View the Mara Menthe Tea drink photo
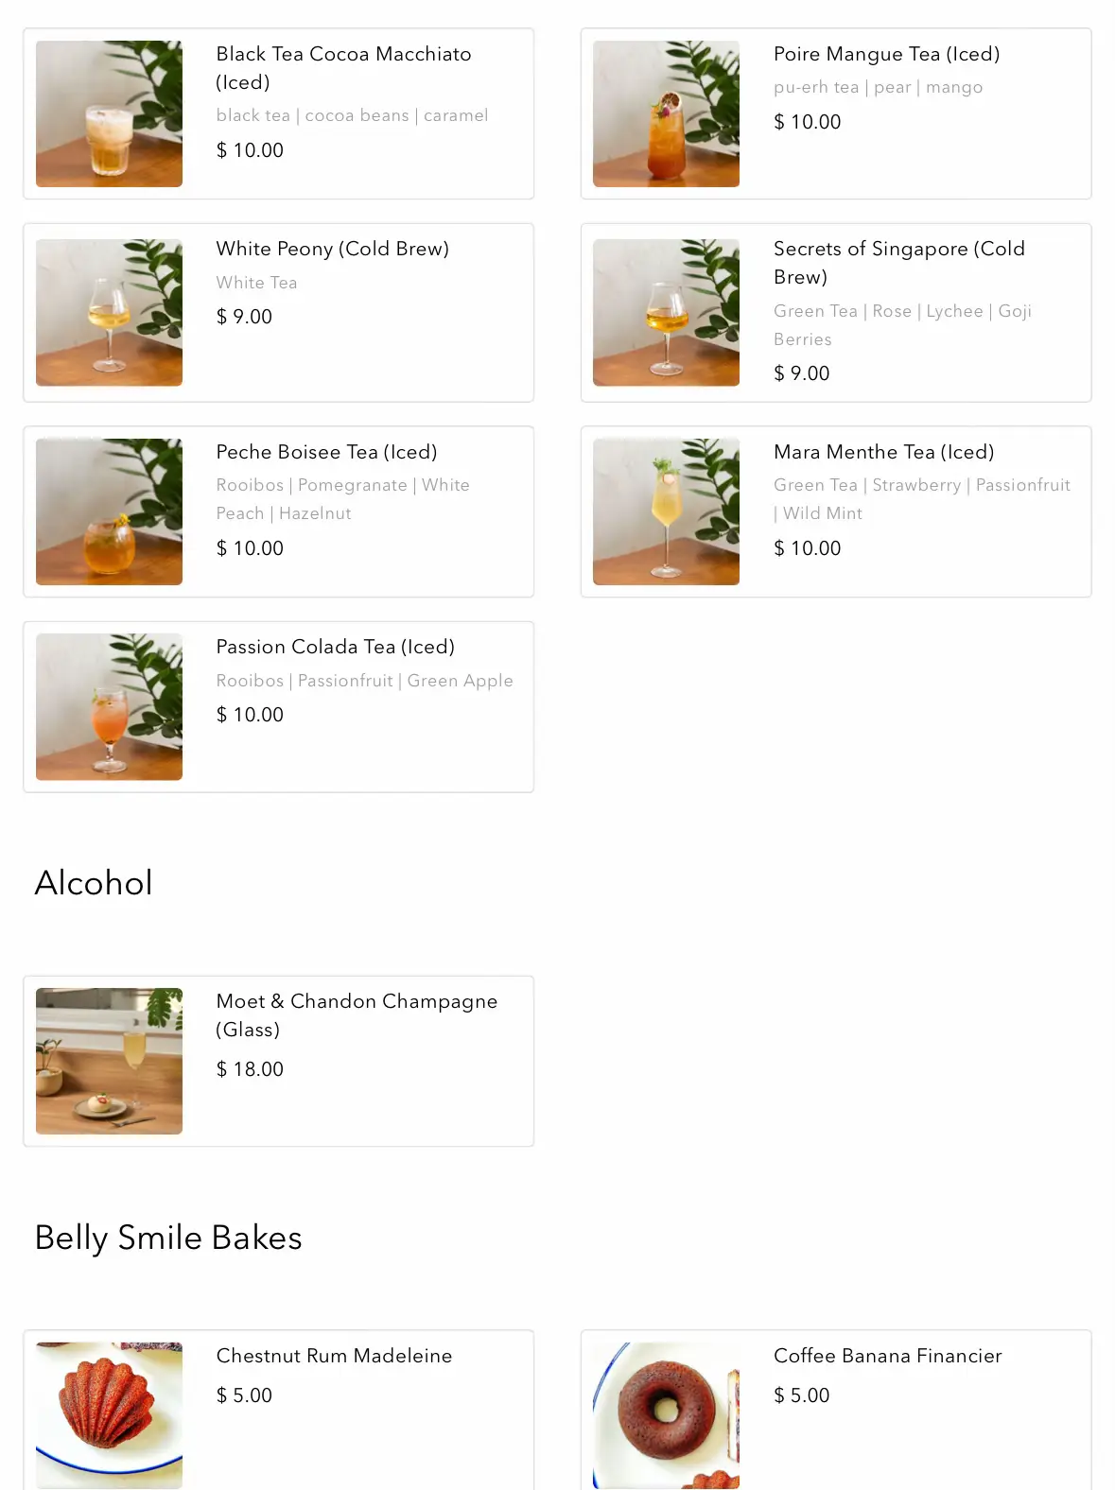 click(666, 511)
